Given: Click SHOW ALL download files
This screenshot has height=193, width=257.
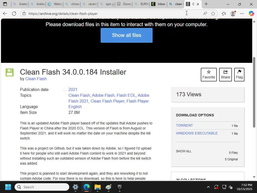Looking at the screenshot, I should 183,151.
